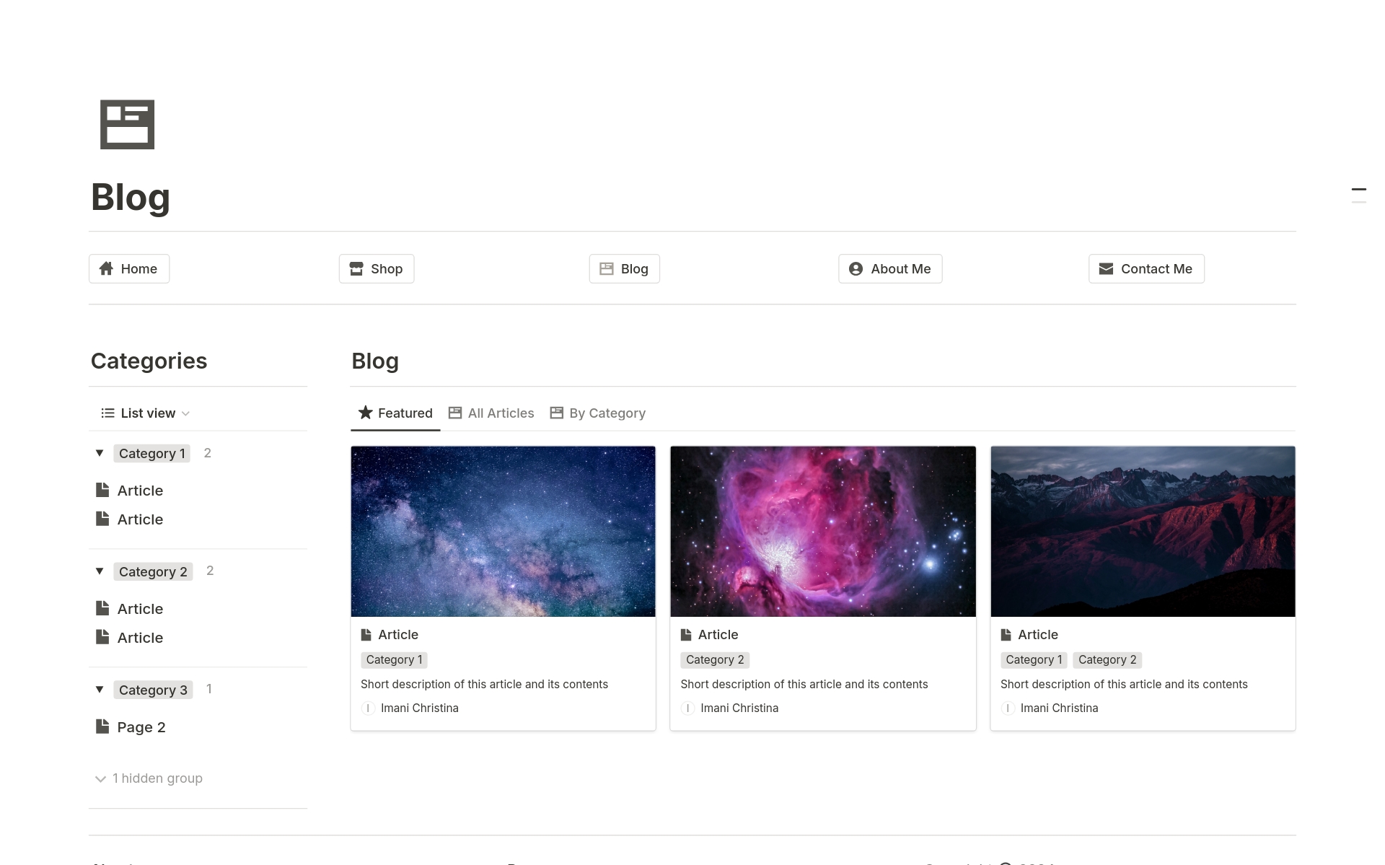Collapse the Category 1 group
The height and width of the screenshot is (865, 1385).
[x=100, y=453]
